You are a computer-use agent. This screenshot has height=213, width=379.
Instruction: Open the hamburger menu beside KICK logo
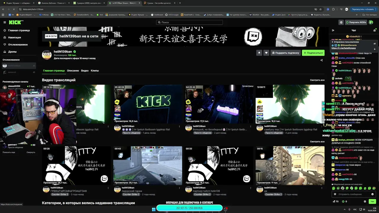(5, 22)
